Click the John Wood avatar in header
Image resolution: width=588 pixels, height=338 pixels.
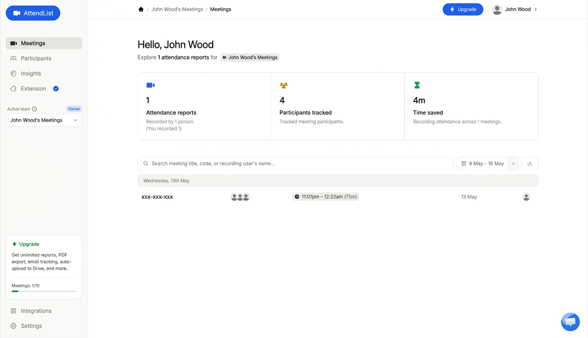pos(497,9)
